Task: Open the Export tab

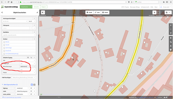Action: coord(44,7)
